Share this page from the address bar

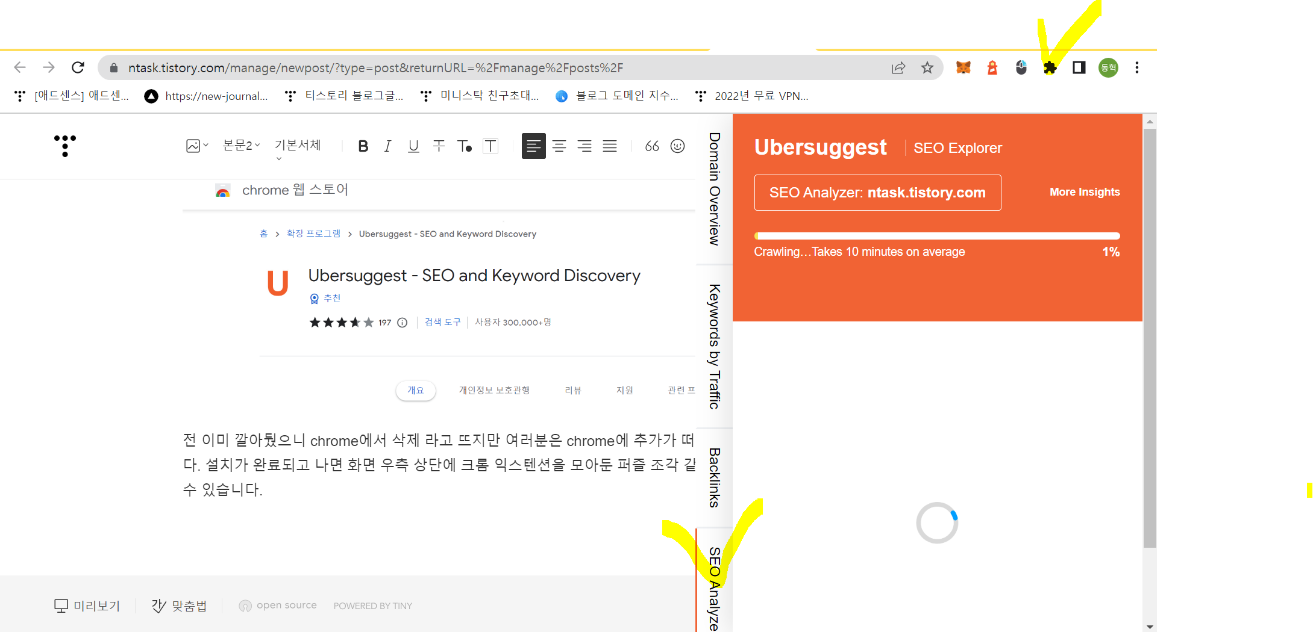tap(898, 67)
